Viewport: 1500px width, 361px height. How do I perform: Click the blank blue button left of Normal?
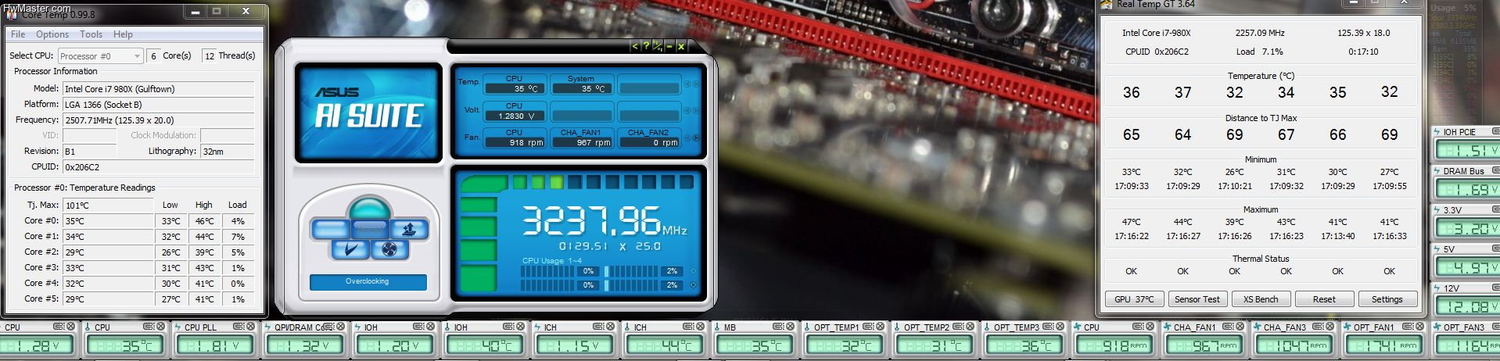point(330,229)
